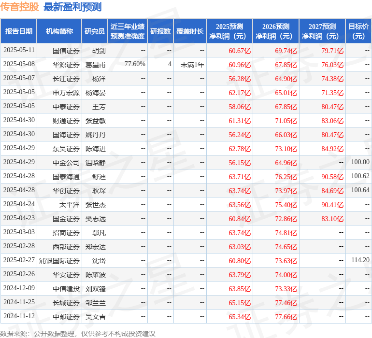This screenshot has height=338, width=372.
Task: Click the date 2025-05-11
Action: [19, 50]
